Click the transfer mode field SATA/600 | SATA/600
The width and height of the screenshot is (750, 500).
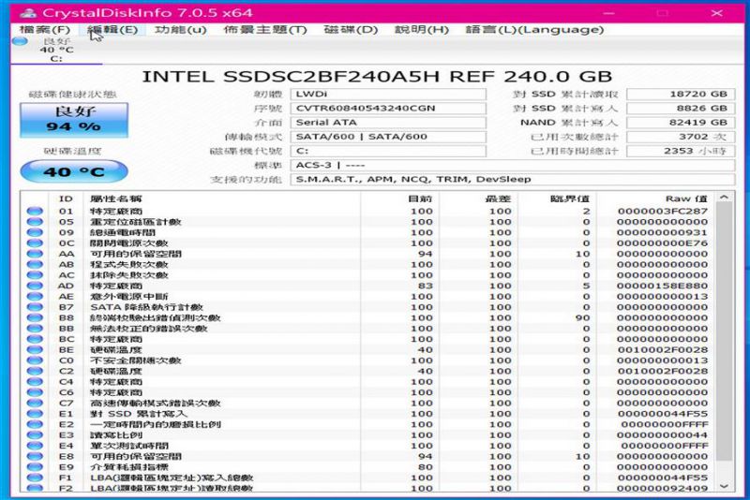[x=388, y=137]
